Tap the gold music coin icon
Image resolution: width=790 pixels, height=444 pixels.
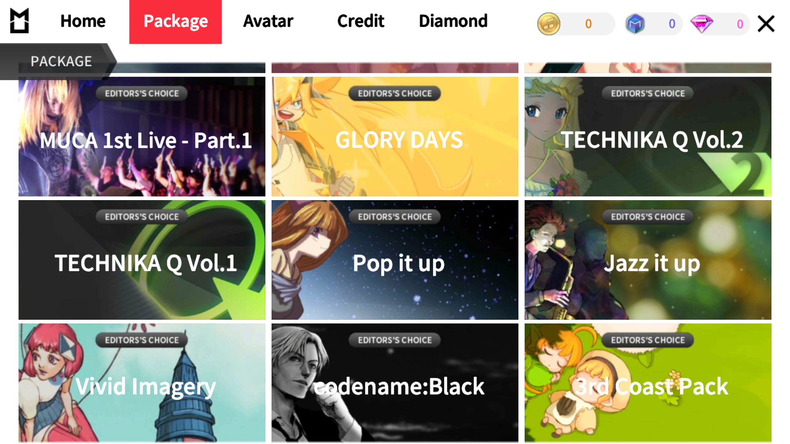coord(549,24)
